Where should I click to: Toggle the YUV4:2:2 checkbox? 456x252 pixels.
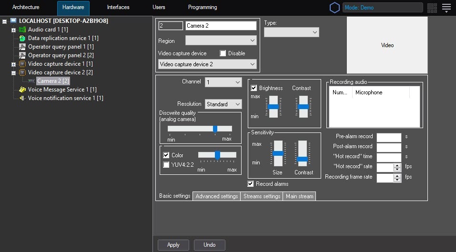(x=166, y=165)
